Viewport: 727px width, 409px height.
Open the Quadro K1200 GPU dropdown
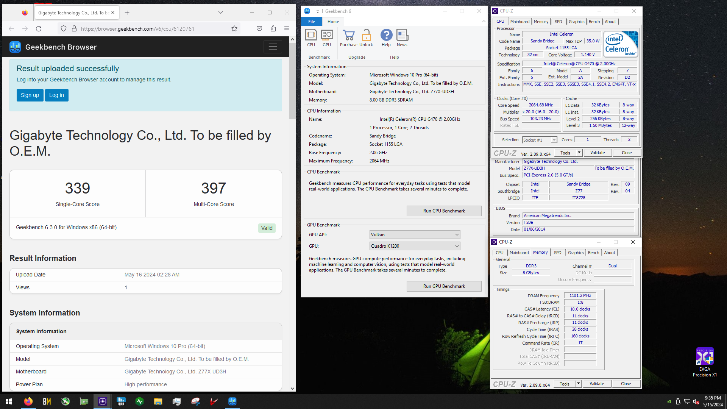(x=415, y=246)
